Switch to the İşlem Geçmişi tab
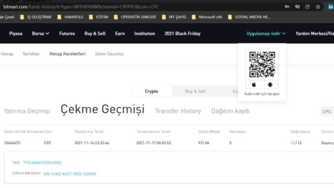The width and height of the screenshot is (334, 188). click(x=109, y=54)
